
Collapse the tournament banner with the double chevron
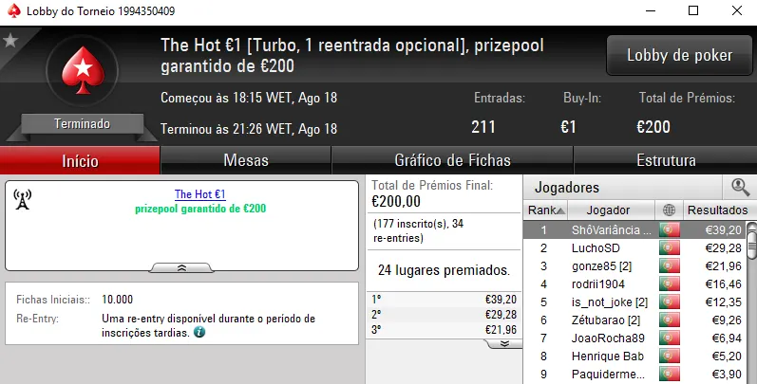click(180, 268)
